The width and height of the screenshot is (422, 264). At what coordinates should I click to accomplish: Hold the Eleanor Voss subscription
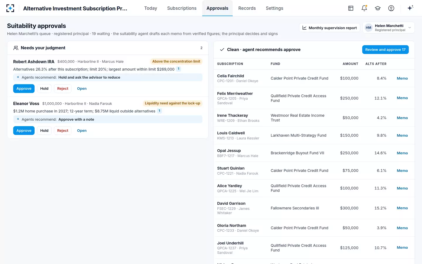[44, 131]
